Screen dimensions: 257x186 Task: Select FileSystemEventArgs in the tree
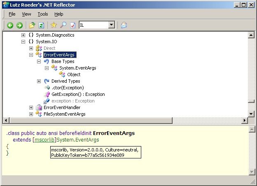64,114
